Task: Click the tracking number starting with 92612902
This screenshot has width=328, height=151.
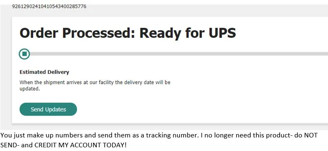Action: 49,7
